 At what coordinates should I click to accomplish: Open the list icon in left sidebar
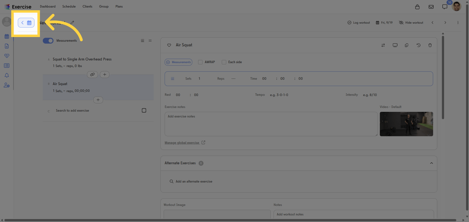[x=7, y=65]
